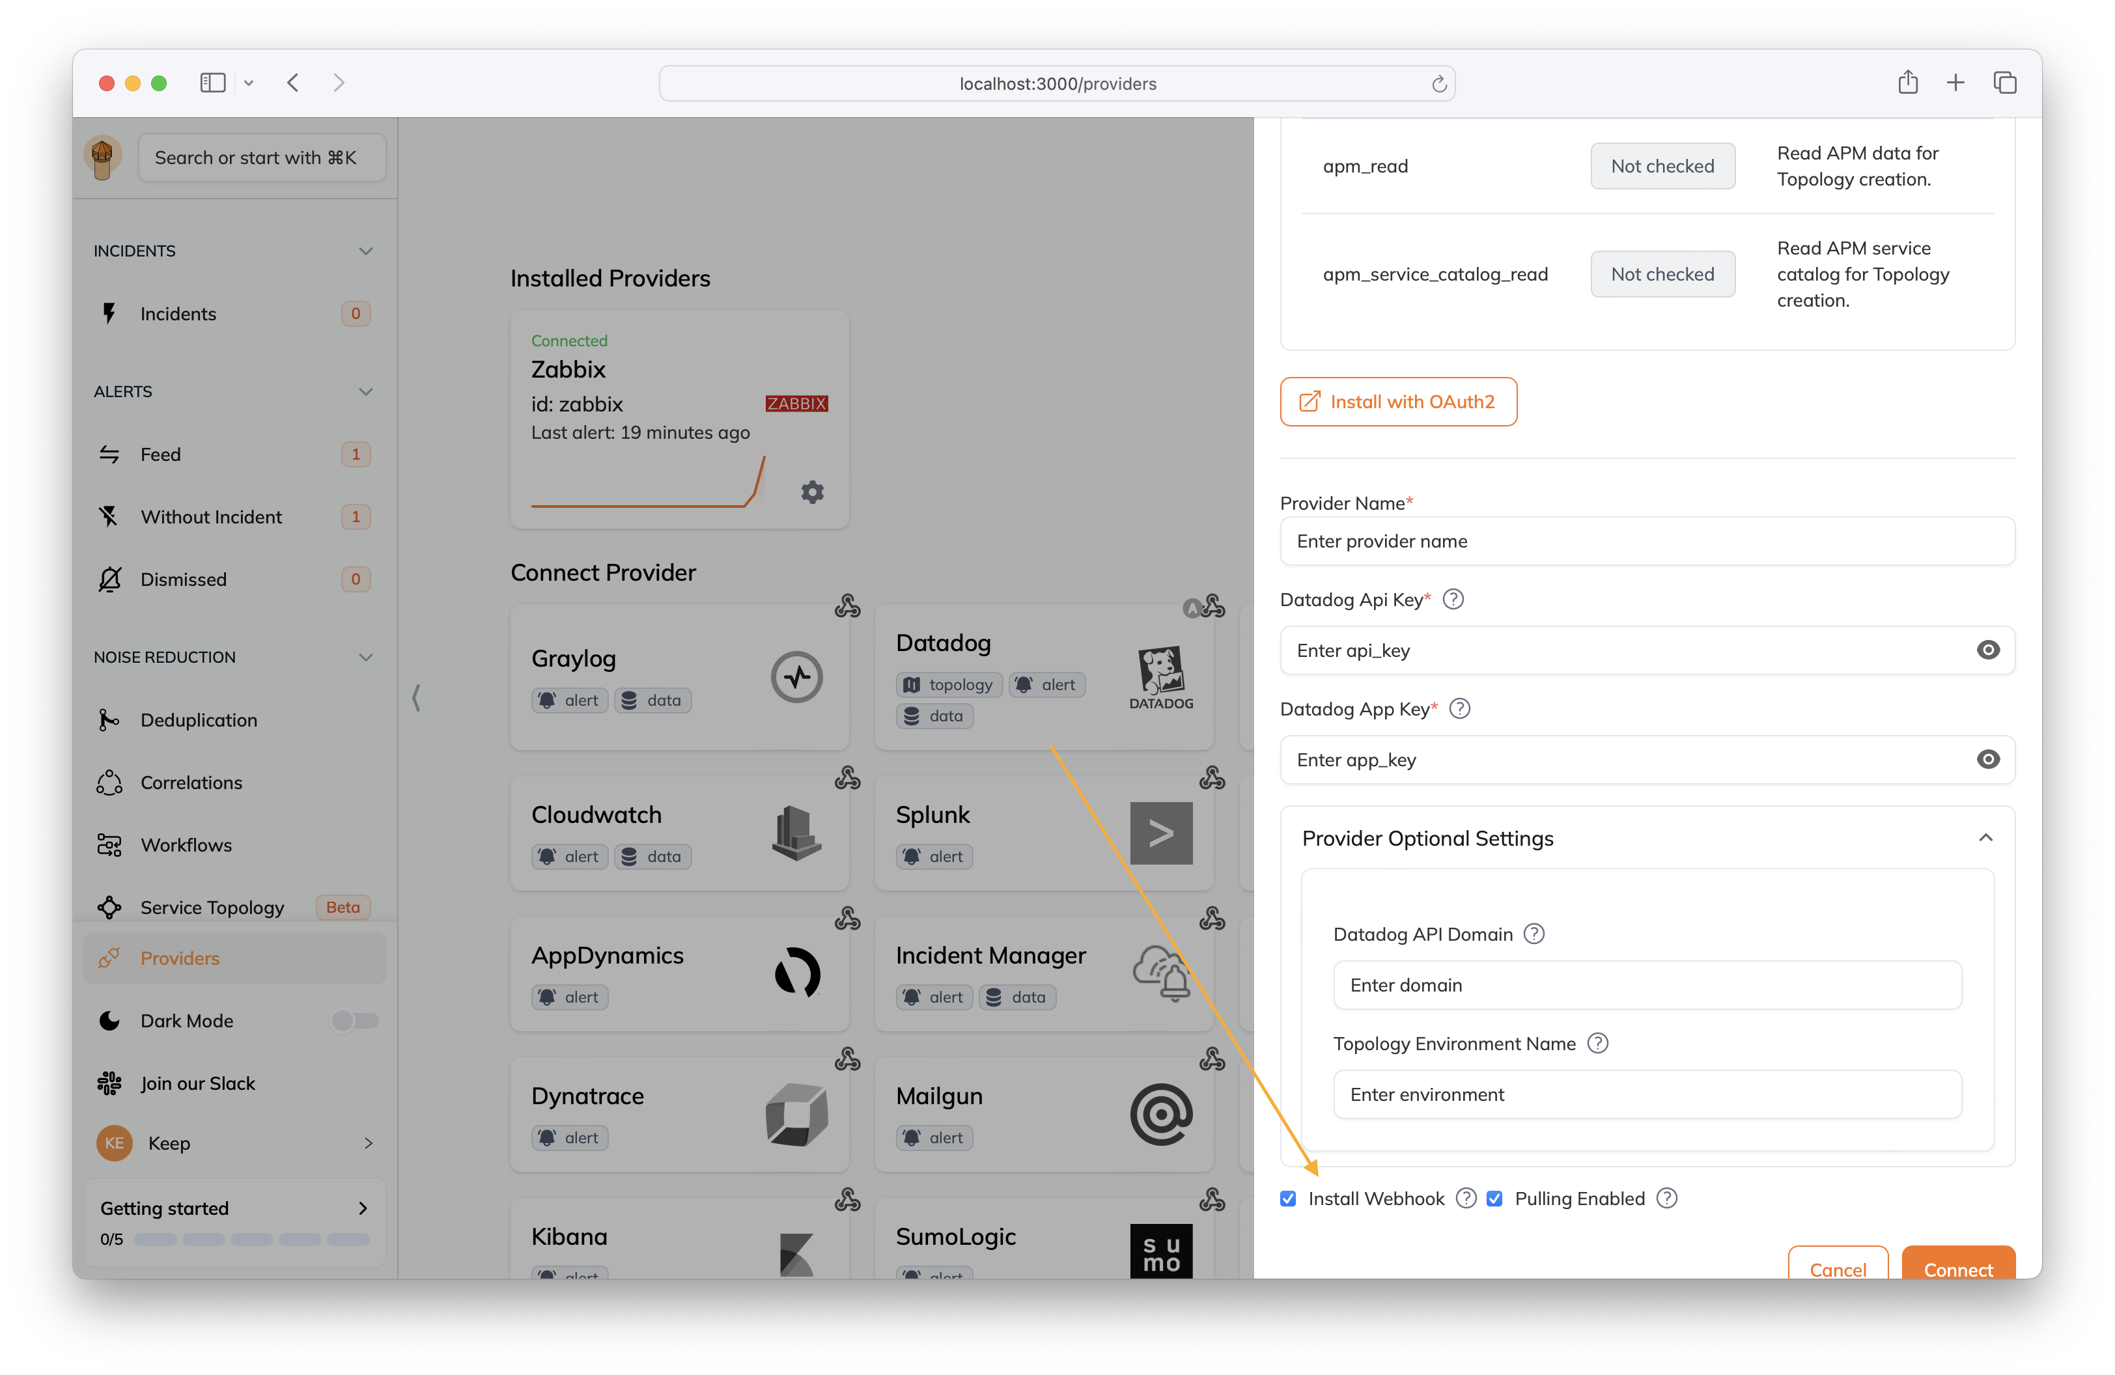Focus the Enter domain field
This screenshot has width=2115, height=1375.
click(1647, 985)
